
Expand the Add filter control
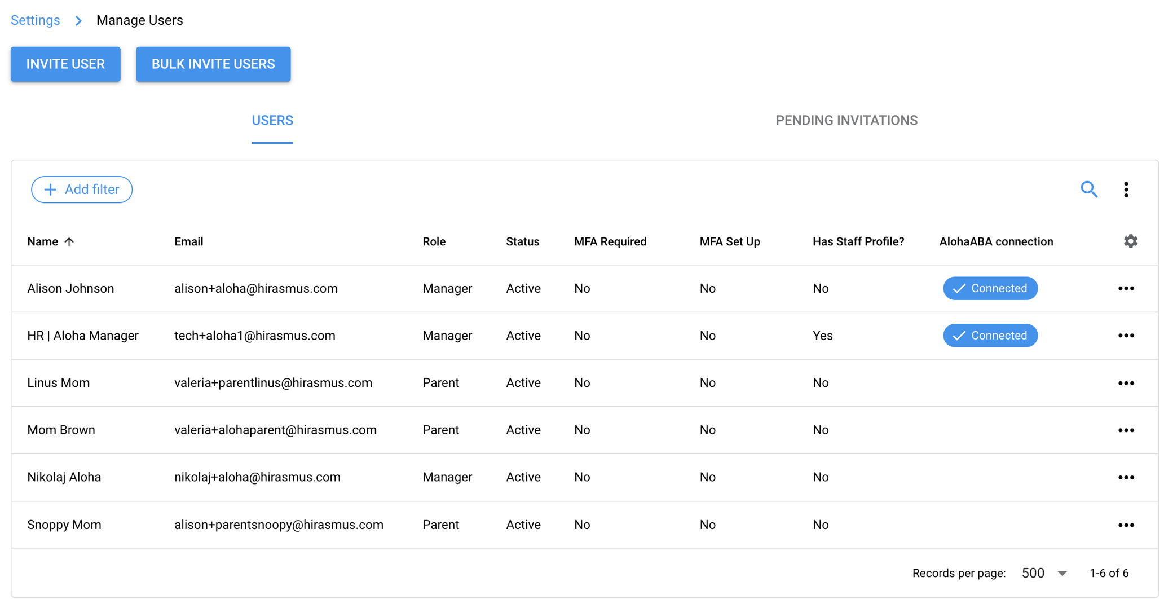pyautogui.click(x=81, y=190)
